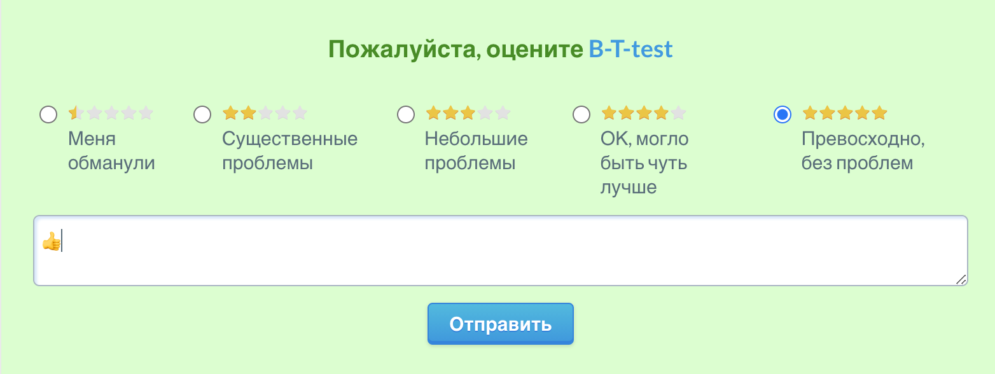Click the "Превосходно, без проблем" label
This screenshot has width=995, height=374.
pos(863,151)
